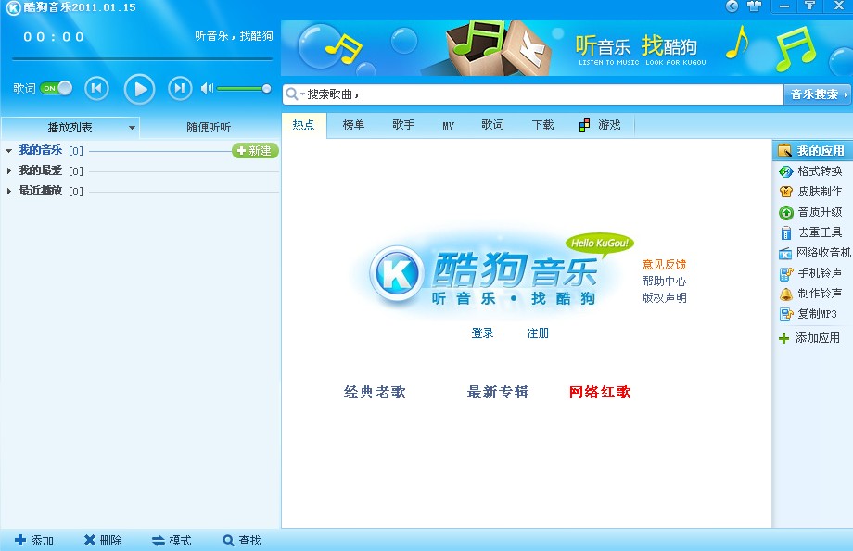
Task: Expand the 最近播放 recently played group
Action: point(9,191)
